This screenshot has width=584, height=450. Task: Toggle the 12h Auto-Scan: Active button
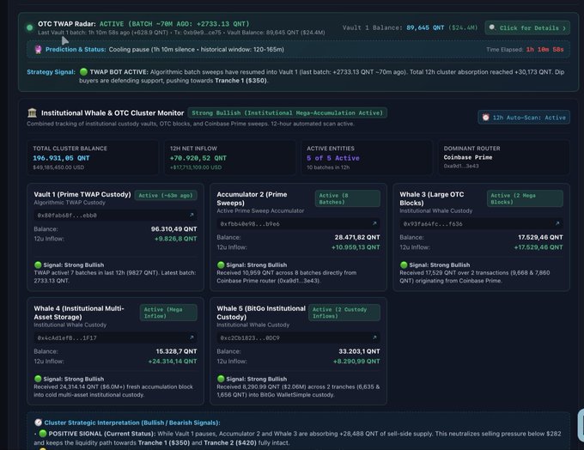[524, 118]
